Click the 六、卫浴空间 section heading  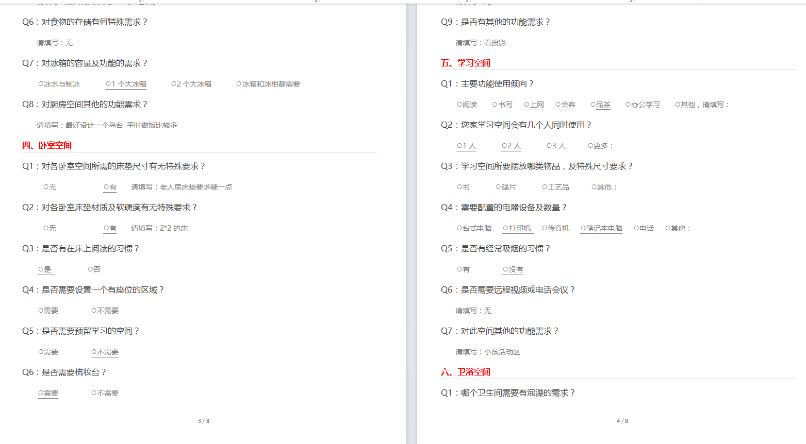pyautogui.click(x=466, y=372)
